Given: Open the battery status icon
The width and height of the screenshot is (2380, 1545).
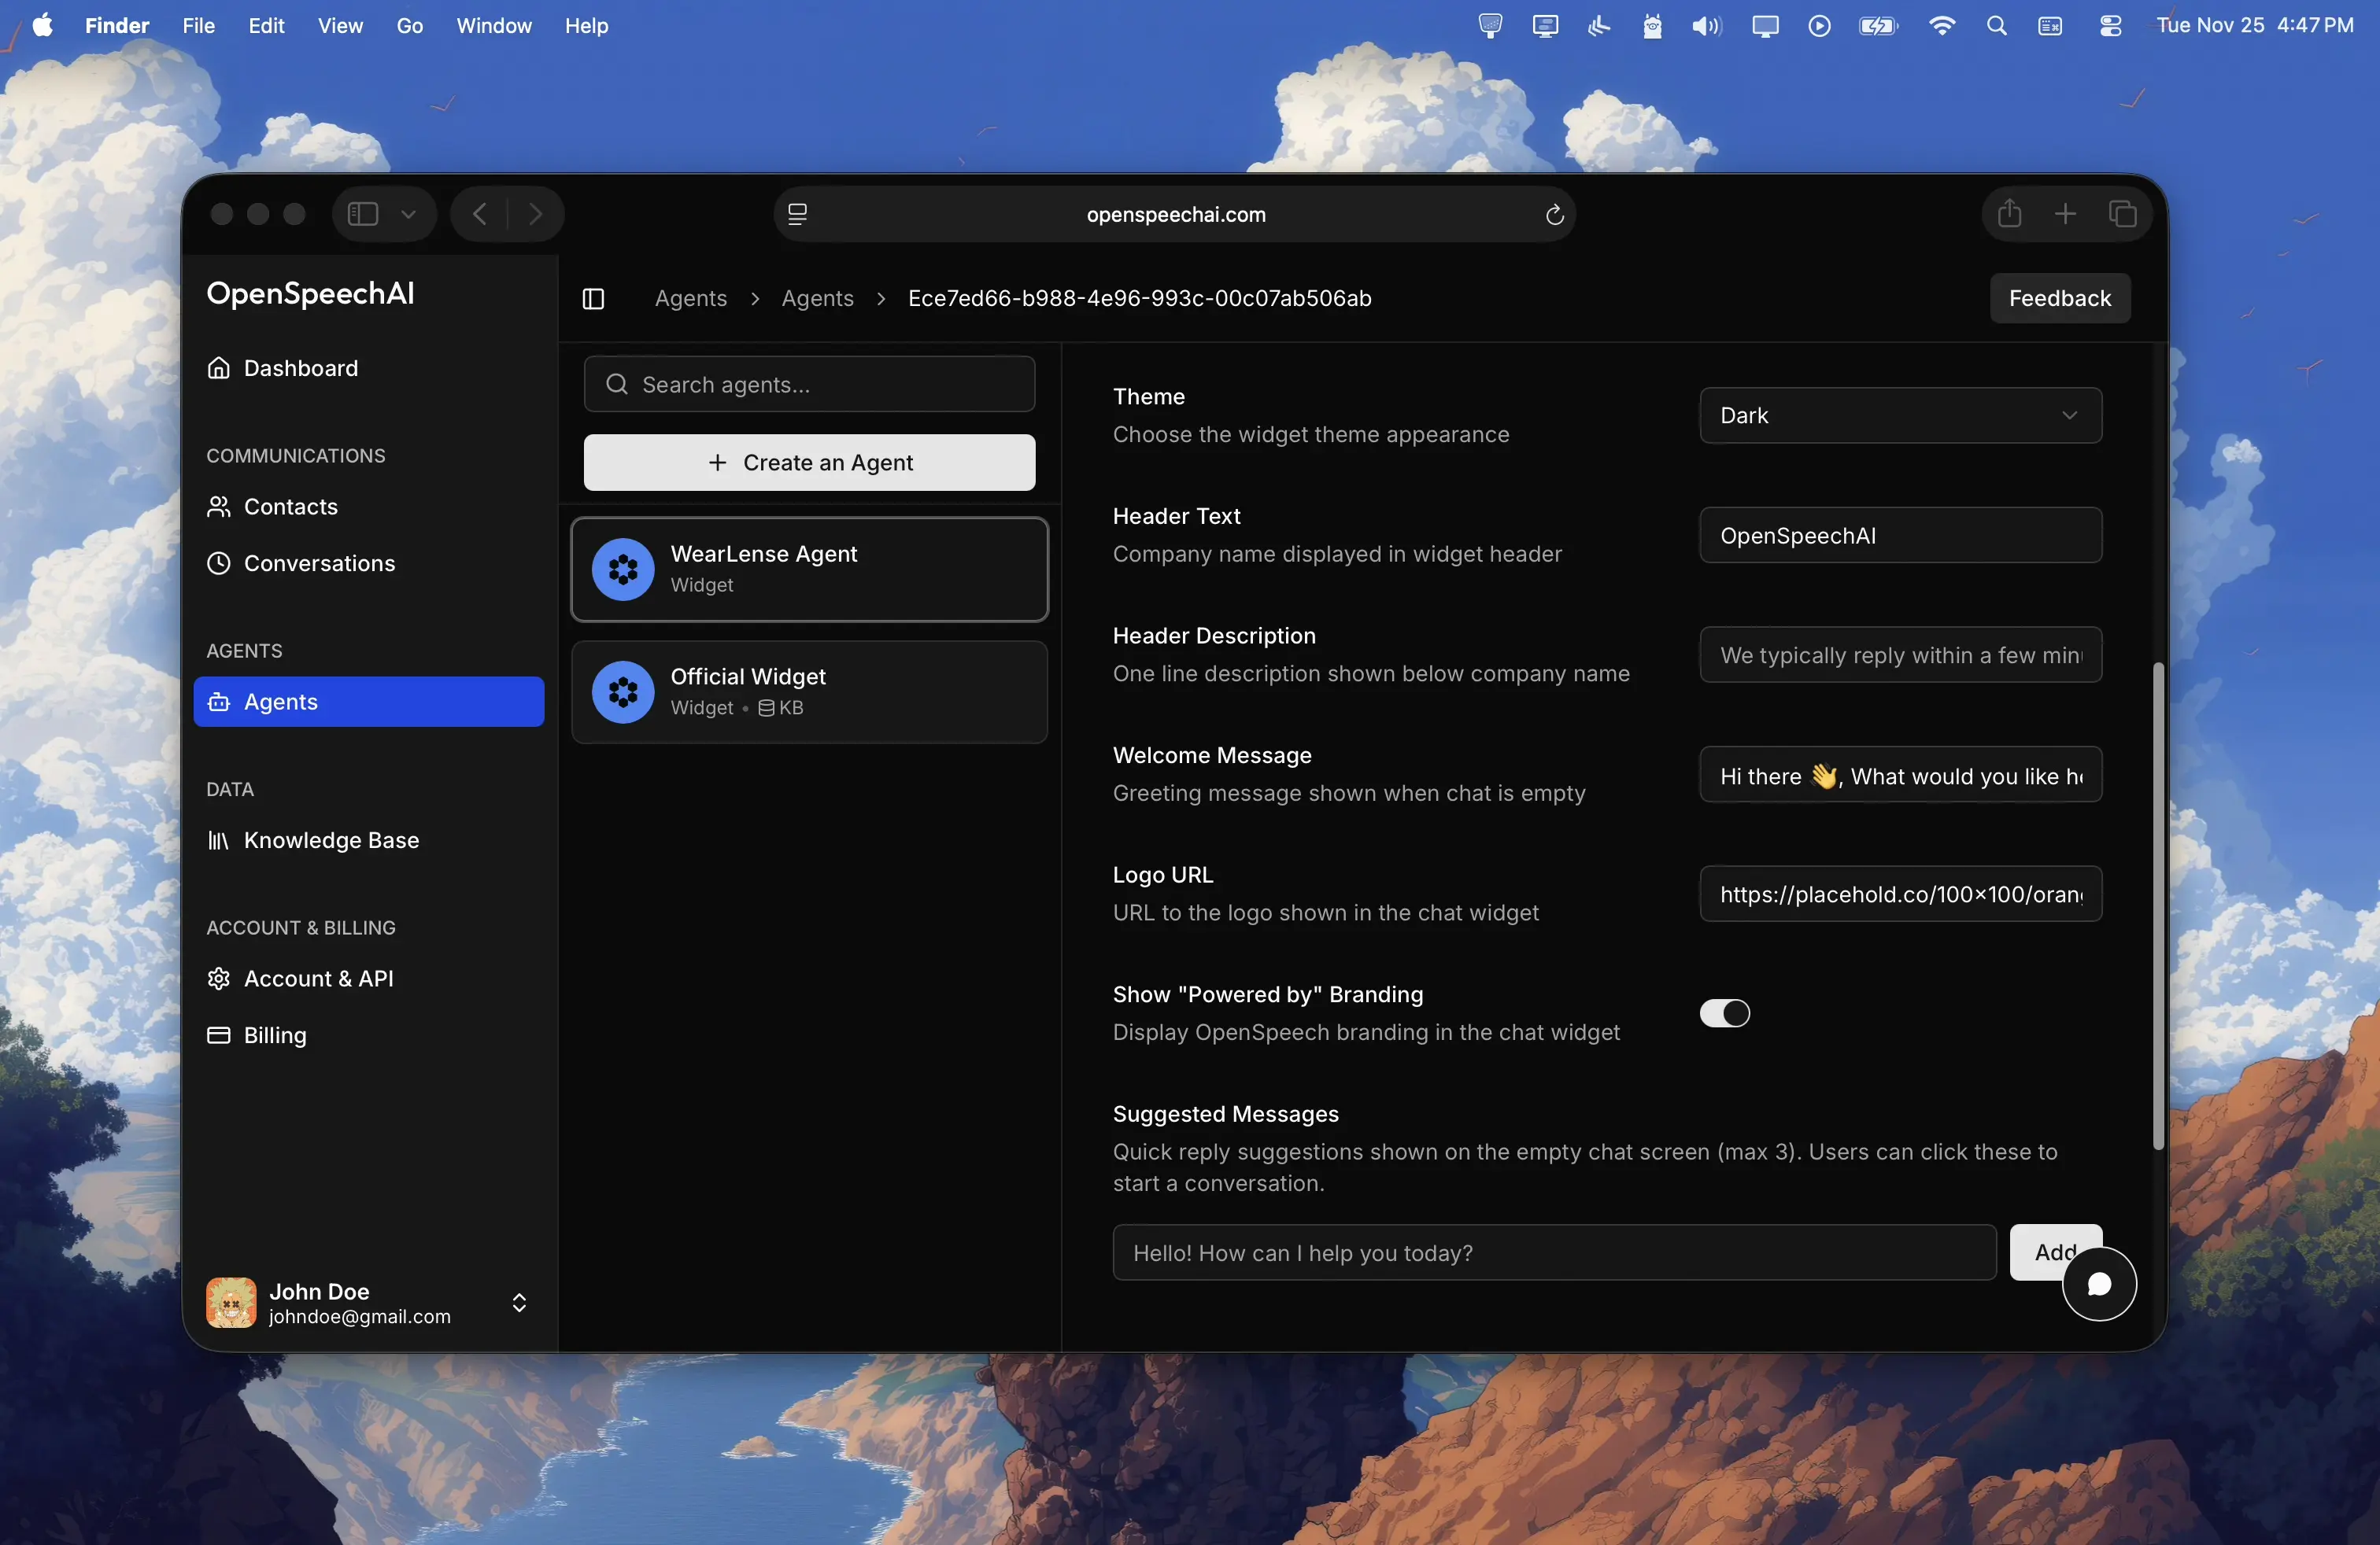Looking at the screenshot, I should (x=1878, y=26).
